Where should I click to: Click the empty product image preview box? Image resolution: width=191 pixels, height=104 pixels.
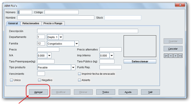pyautogui.click(x=140, y=46)
